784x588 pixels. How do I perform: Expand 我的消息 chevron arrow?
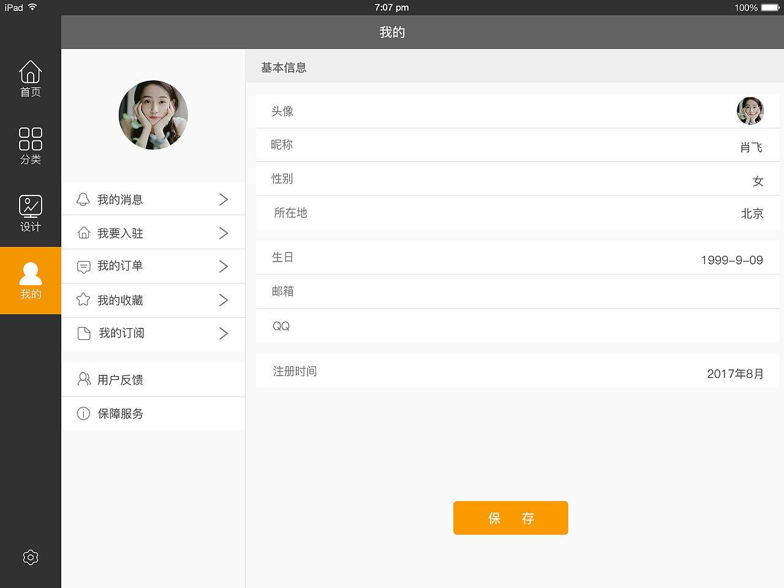click(x=224, y=200)
